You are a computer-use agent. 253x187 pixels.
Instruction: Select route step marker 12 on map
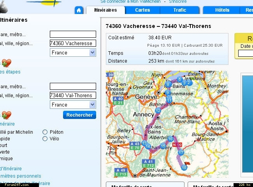pyautogui.click(x=158, y=110)
